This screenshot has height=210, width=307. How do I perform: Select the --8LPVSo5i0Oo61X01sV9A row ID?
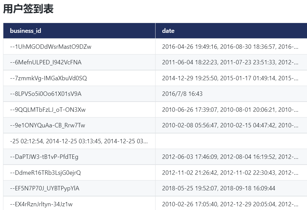tap(46, 94)
